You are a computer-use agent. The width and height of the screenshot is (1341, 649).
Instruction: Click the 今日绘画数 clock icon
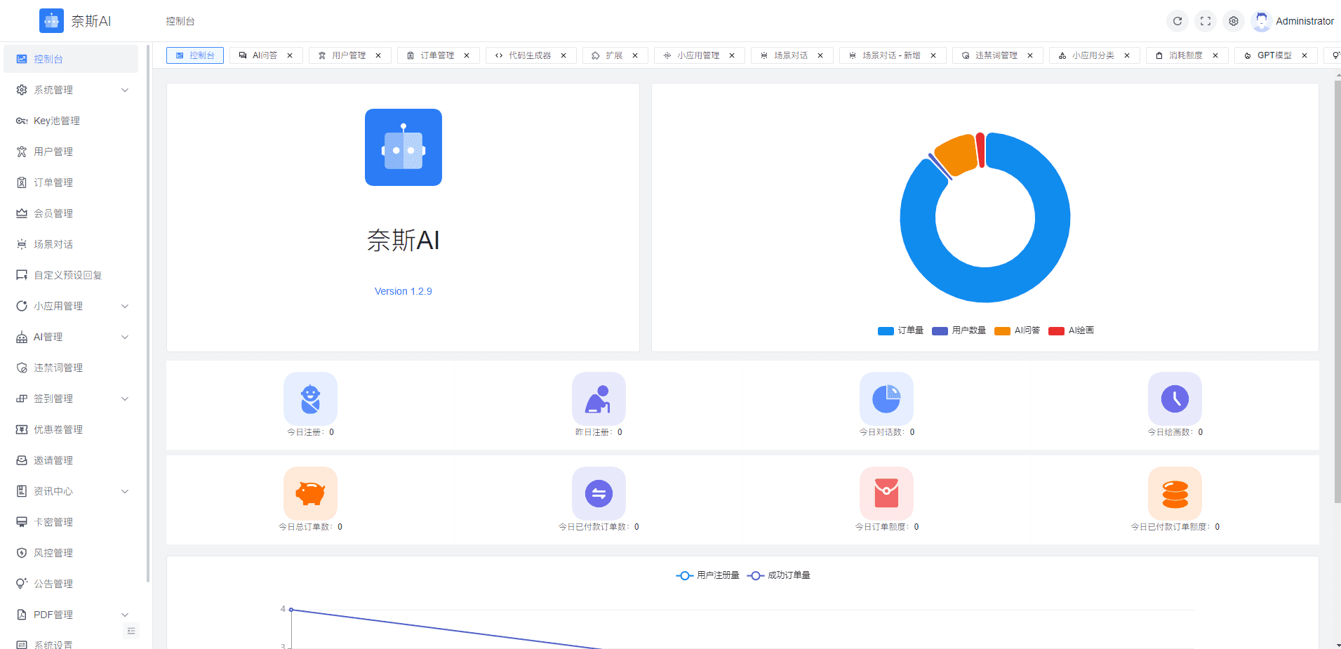point(1175,399)
